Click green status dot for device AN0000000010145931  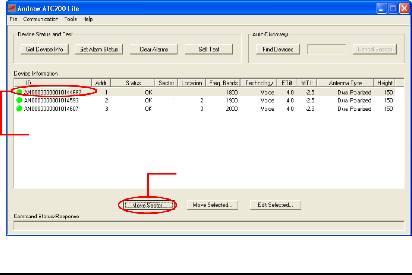click(19, 100)
